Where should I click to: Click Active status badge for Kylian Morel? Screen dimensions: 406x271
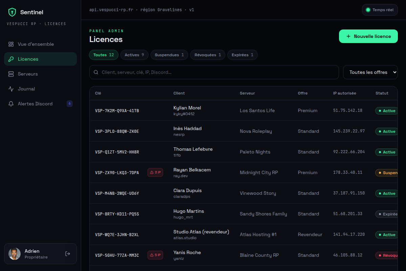pyautogui.click(x=386, y=111)
